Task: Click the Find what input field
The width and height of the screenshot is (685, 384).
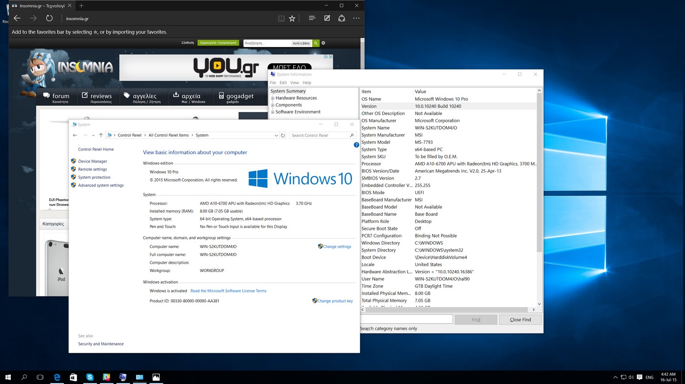Action: (406, 319)
